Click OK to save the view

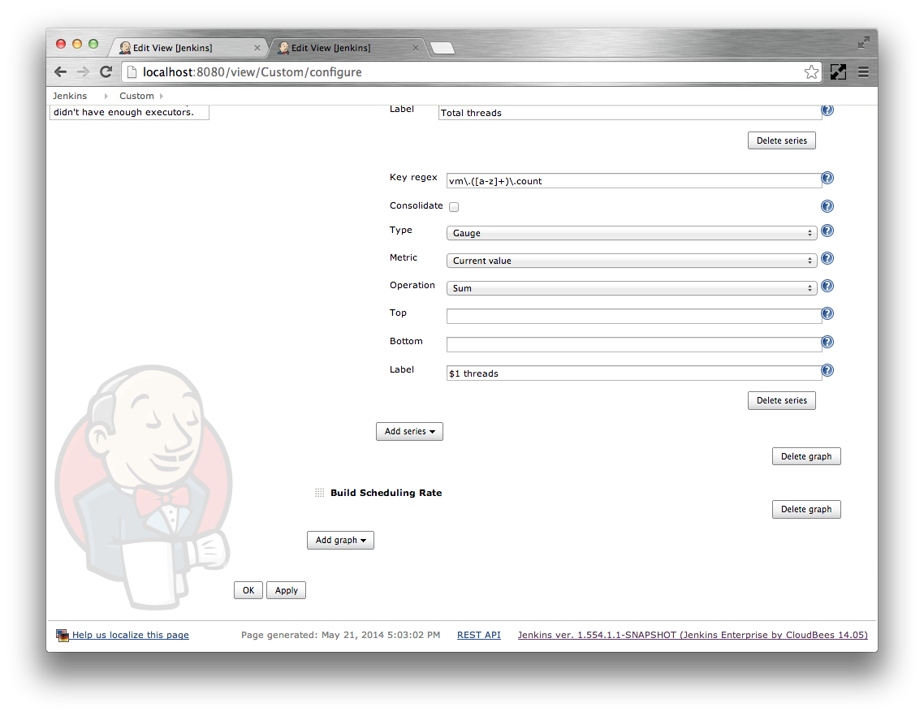[x=248, y=590]
